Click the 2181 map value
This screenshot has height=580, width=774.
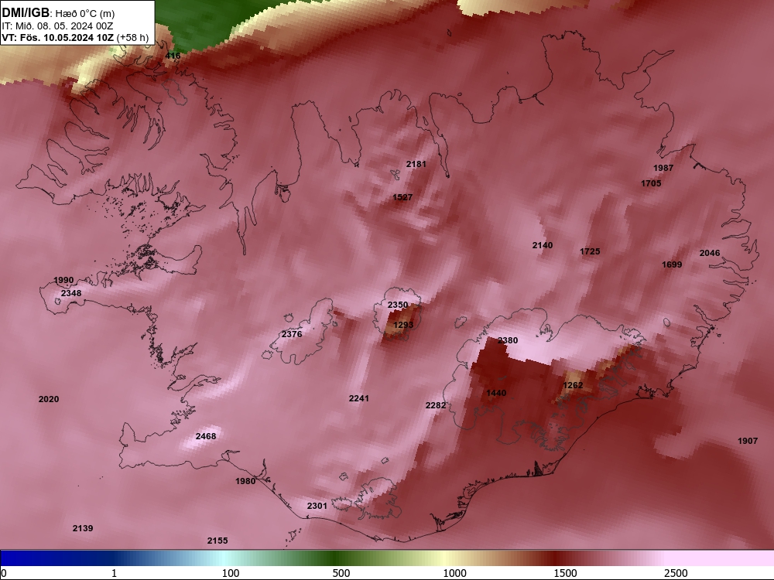coord(416,164)
